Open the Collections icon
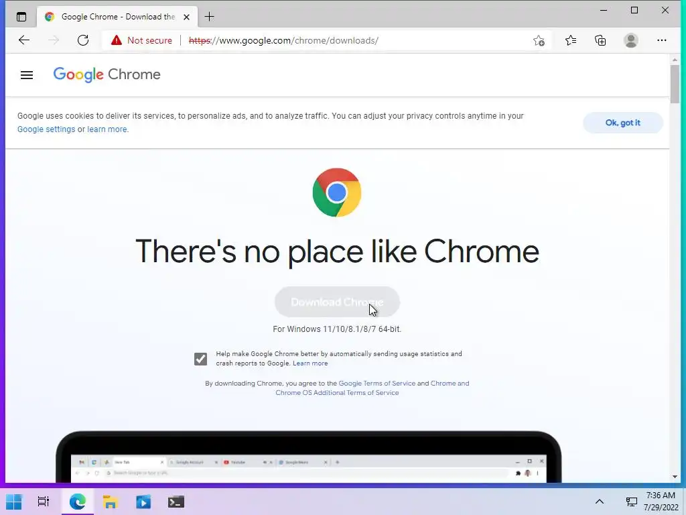Image resolution: width=686 pixels, height=515 pixels. pyautogui.click(x=600, y=41)
